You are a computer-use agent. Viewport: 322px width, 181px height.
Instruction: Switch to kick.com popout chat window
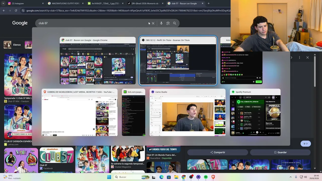coord(134,112)
